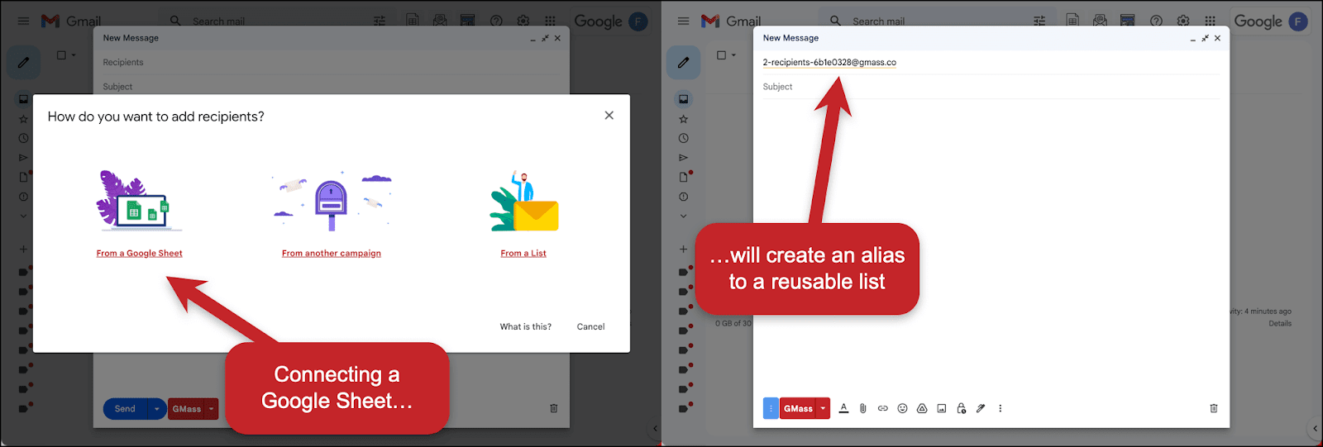The image size is (1323, 447).
Task: Toggle confidential mode in right compose toolbar
Action: coord(961,408)
